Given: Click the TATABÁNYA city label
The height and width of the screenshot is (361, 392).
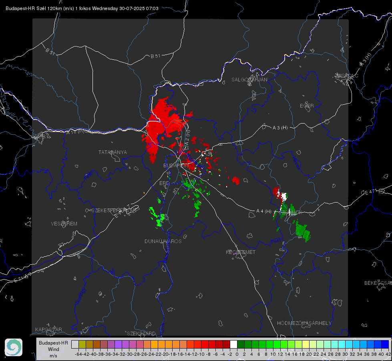Looking at the screenshot, I should click(113, 152).
